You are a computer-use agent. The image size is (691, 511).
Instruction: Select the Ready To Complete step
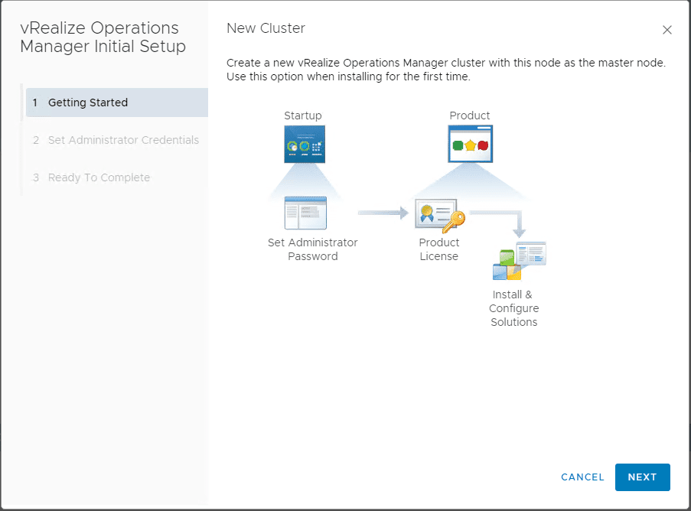tap(117, 177)
